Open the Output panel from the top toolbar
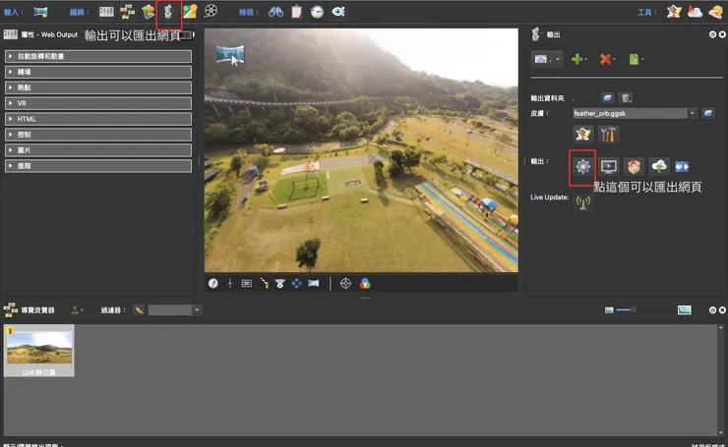The height and width of the screenshot is (447, 728). pyautogui.click(x=168, y=12)
